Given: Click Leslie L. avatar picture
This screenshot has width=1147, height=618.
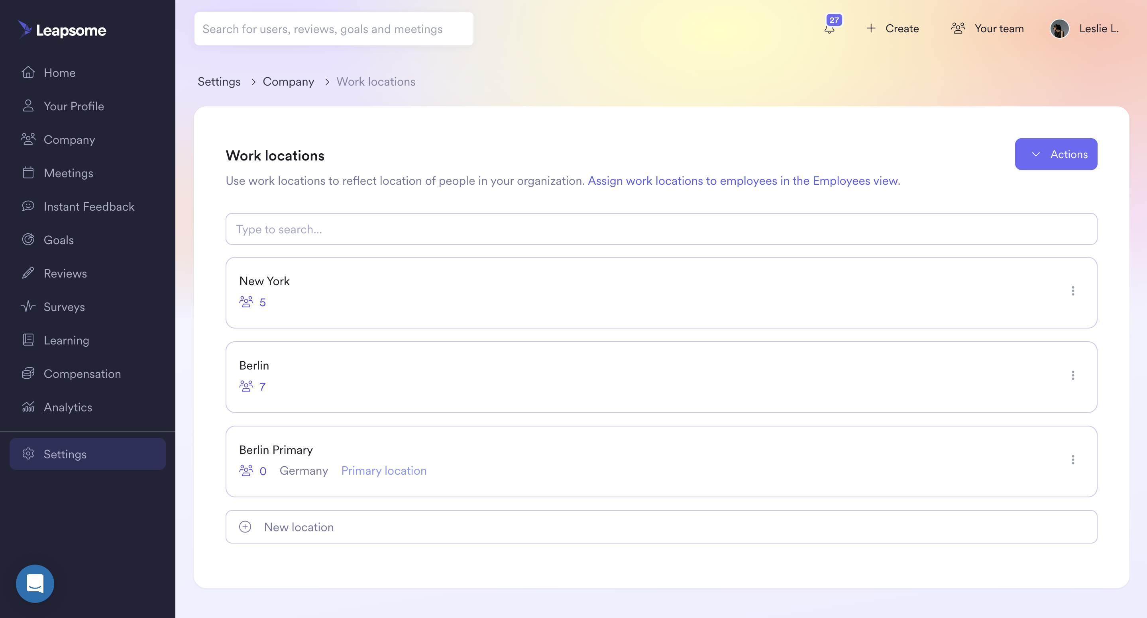Looking at the screenshot, I should click(x=1059, y=29).
